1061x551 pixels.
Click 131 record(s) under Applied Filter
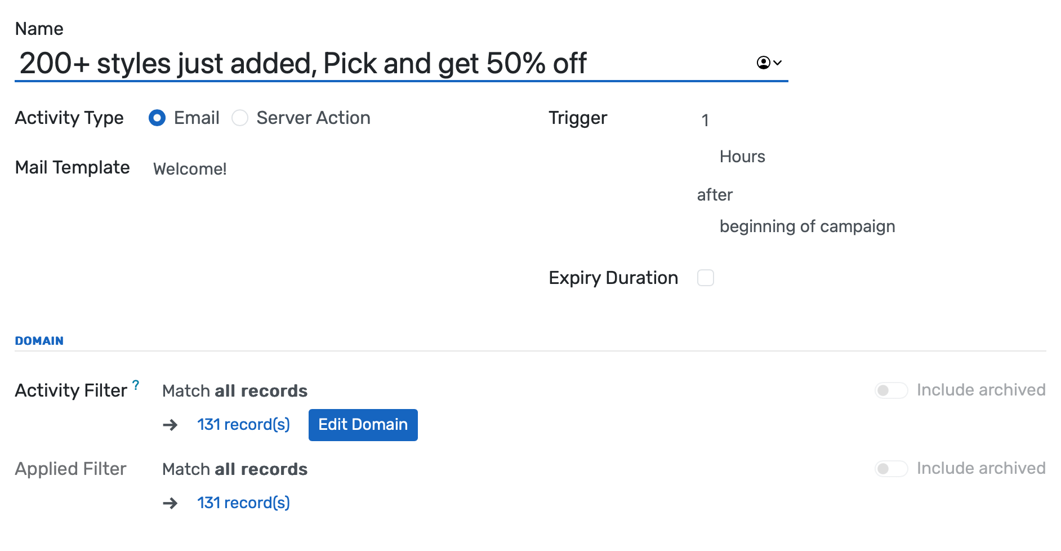click(243, 503)
